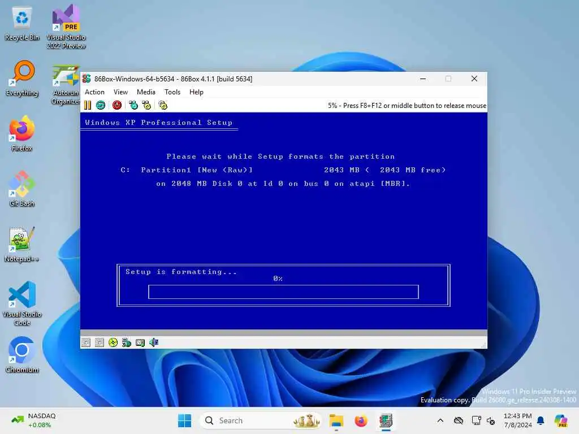Screen dimensions: 579x434
Task: Click the taskbar Search box
Action: (260, 420)
